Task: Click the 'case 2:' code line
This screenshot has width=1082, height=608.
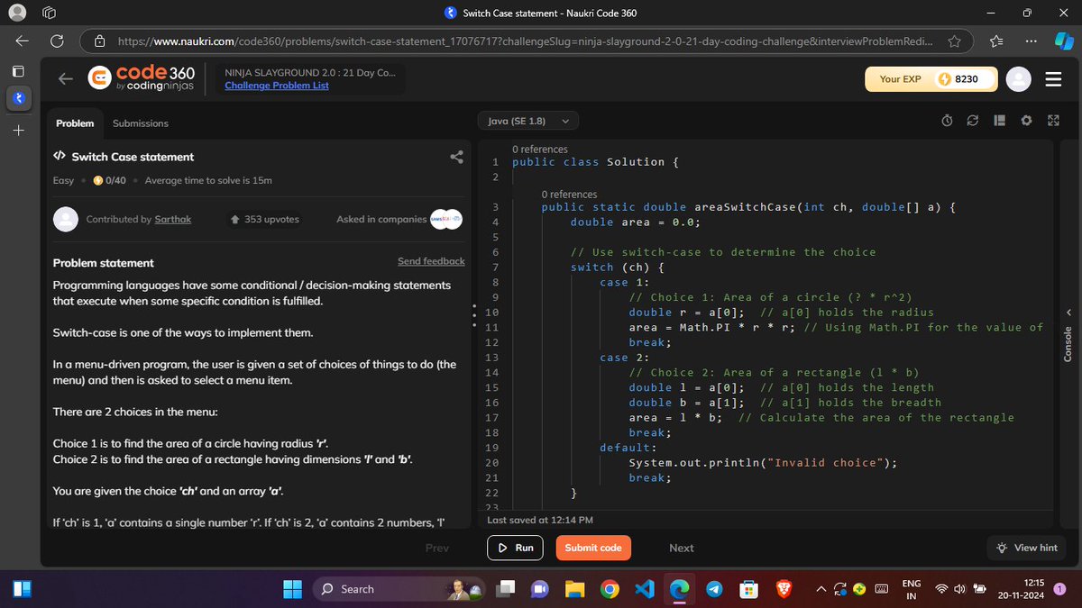Action: click(625, 358)
